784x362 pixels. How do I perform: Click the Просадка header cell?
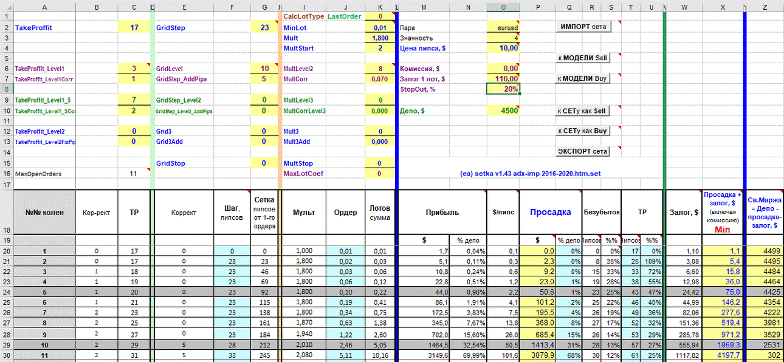[550, 212]
